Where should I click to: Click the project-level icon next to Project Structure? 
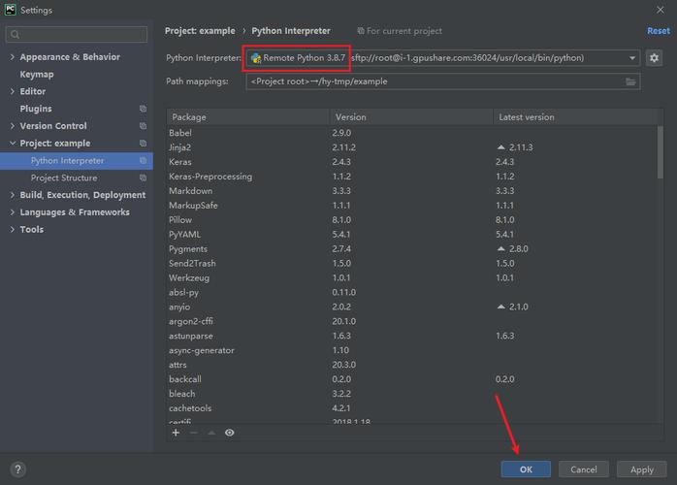[143, 178]
